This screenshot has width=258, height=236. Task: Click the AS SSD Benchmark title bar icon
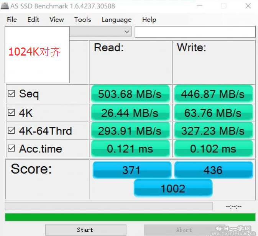tap(5, 6)
